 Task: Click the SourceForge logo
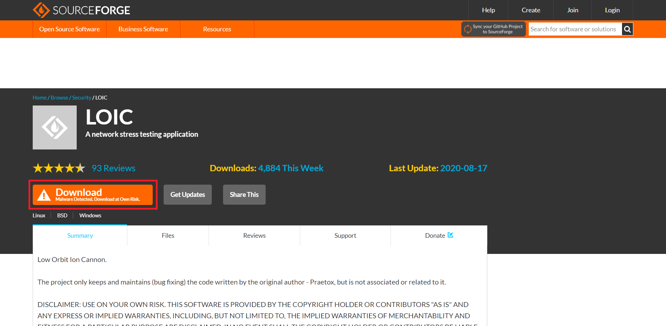pos(81,10)
